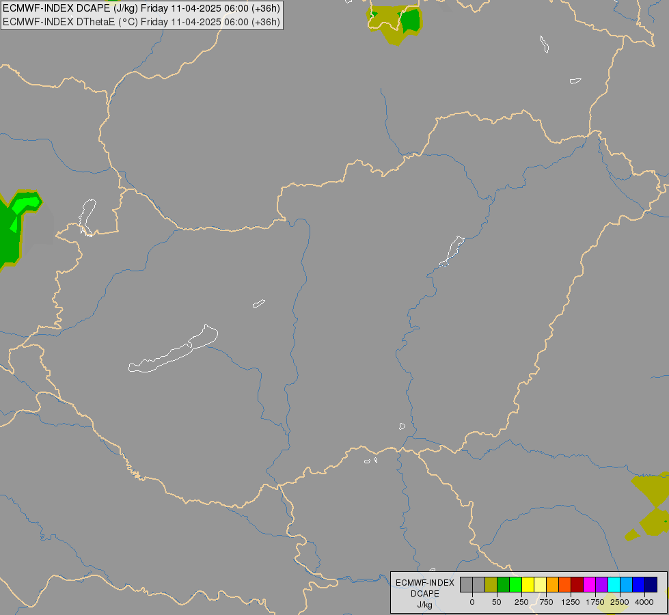Click the legend value 4000
669x615 pixels.
point(644,602)
